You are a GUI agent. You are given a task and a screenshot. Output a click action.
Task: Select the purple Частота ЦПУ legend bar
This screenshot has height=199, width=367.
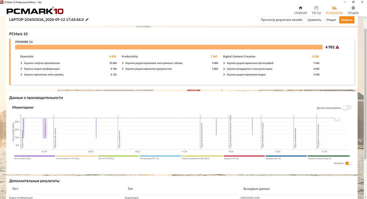pos(34,156)
